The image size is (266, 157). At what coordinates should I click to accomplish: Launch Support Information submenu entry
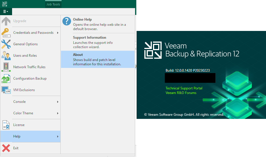pos(98,42)
